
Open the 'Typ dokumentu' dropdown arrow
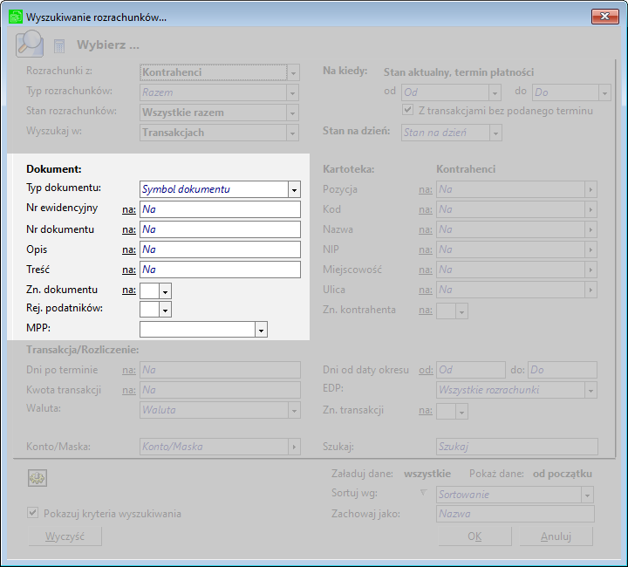pyautogui.click(x=294, y=190)
